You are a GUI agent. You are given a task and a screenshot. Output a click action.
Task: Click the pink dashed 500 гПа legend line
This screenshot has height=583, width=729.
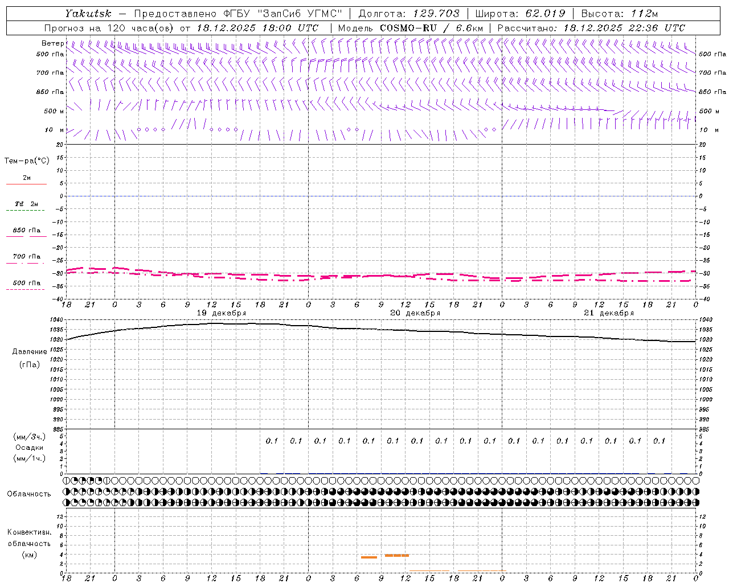point(25,290)
